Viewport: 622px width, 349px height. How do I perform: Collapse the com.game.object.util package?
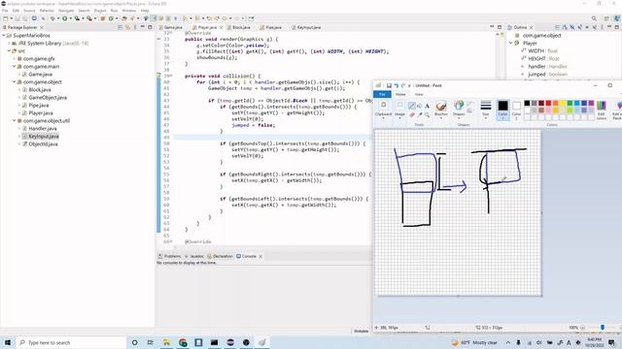14,120
